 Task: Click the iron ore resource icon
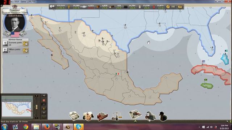click(98, 7)
